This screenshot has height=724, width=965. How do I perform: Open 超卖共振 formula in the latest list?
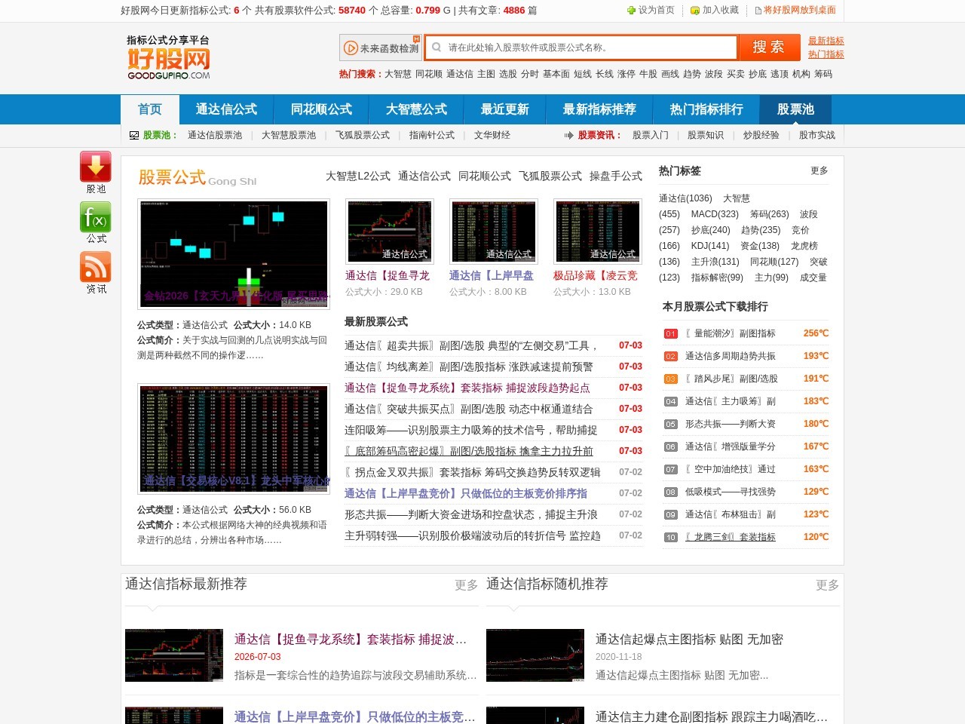(471, 345)
